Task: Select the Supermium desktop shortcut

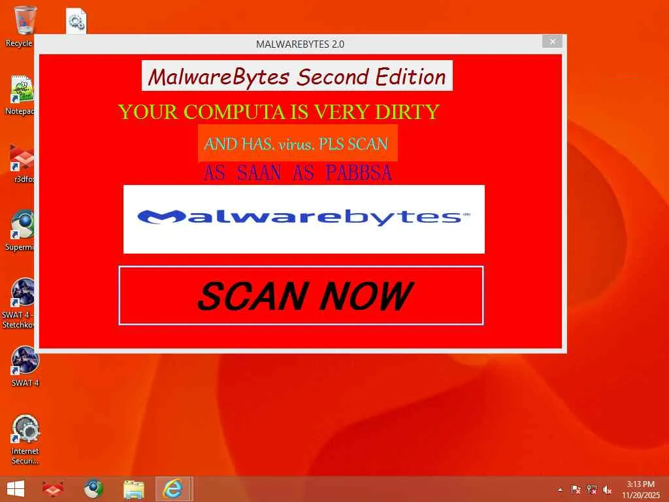Action: [20, 231]
